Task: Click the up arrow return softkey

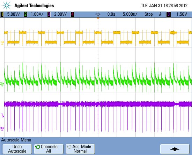Action: click(175, 149)
